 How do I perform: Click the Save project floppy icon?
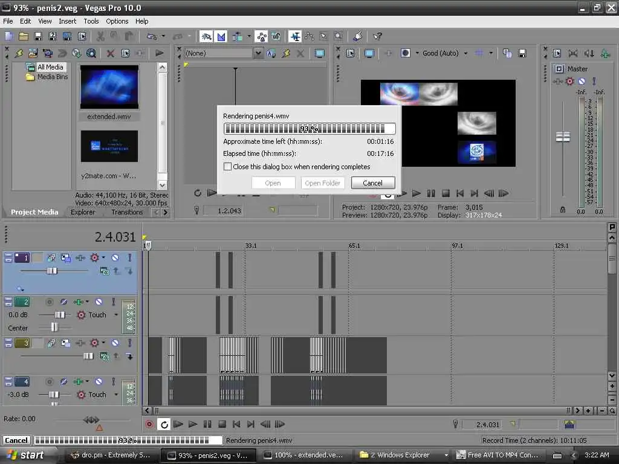(x=38, y=37)
